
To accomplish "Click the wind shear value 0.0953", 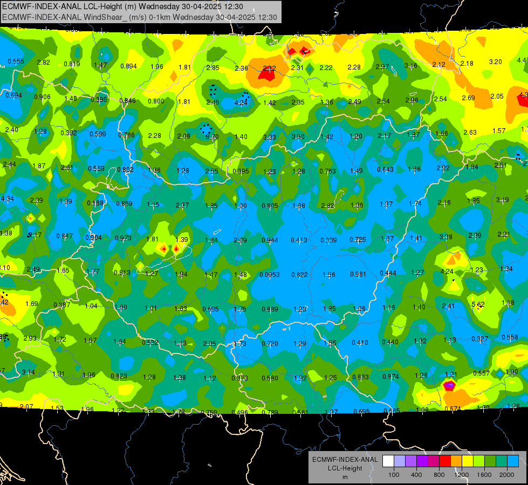I will (x=269, y=275).
